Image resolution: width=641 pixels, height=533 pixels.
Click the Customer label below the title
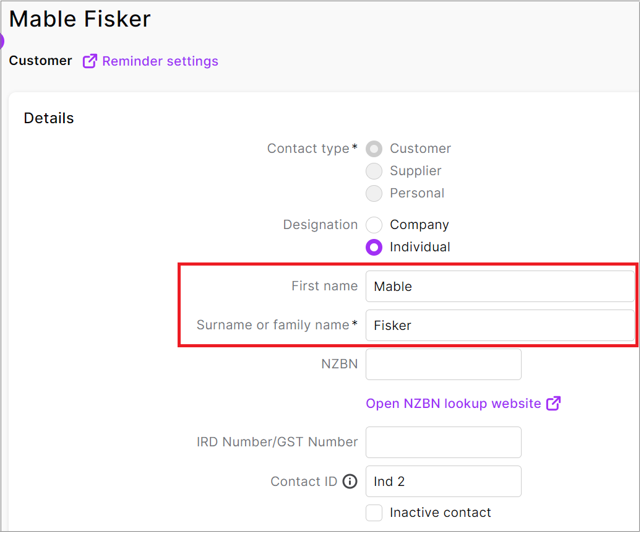tap(40, 61)
